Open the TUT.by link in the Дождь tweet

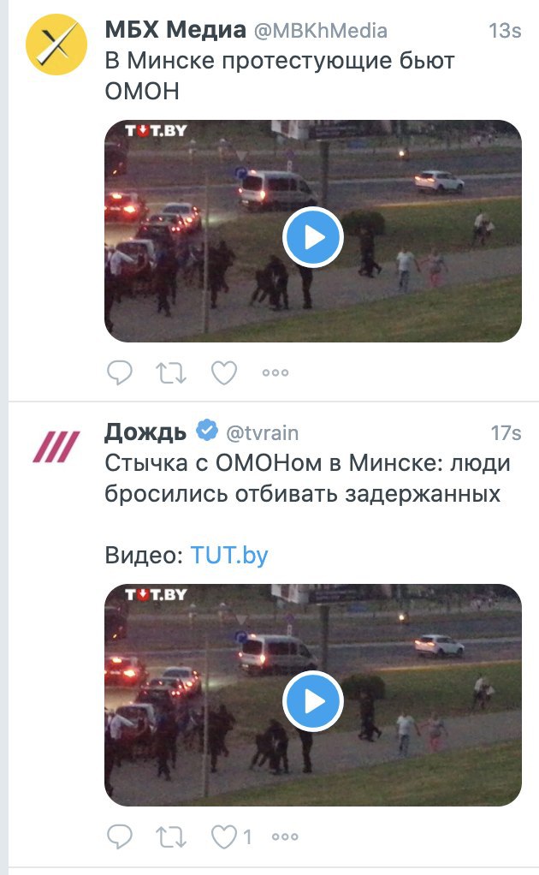229,556
